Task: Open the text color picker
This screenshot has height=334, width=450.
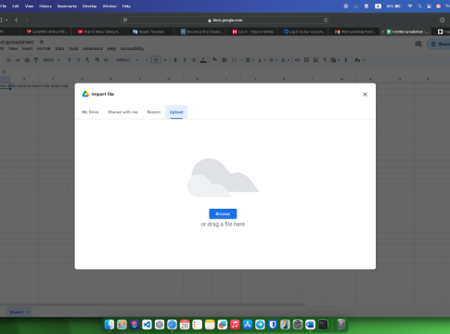Action: (x=203, y=60)
